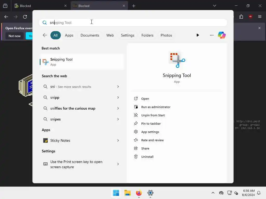Click Not now in Firefox prompt
This screenshot has height=199, width=266.
pos(15,36)
